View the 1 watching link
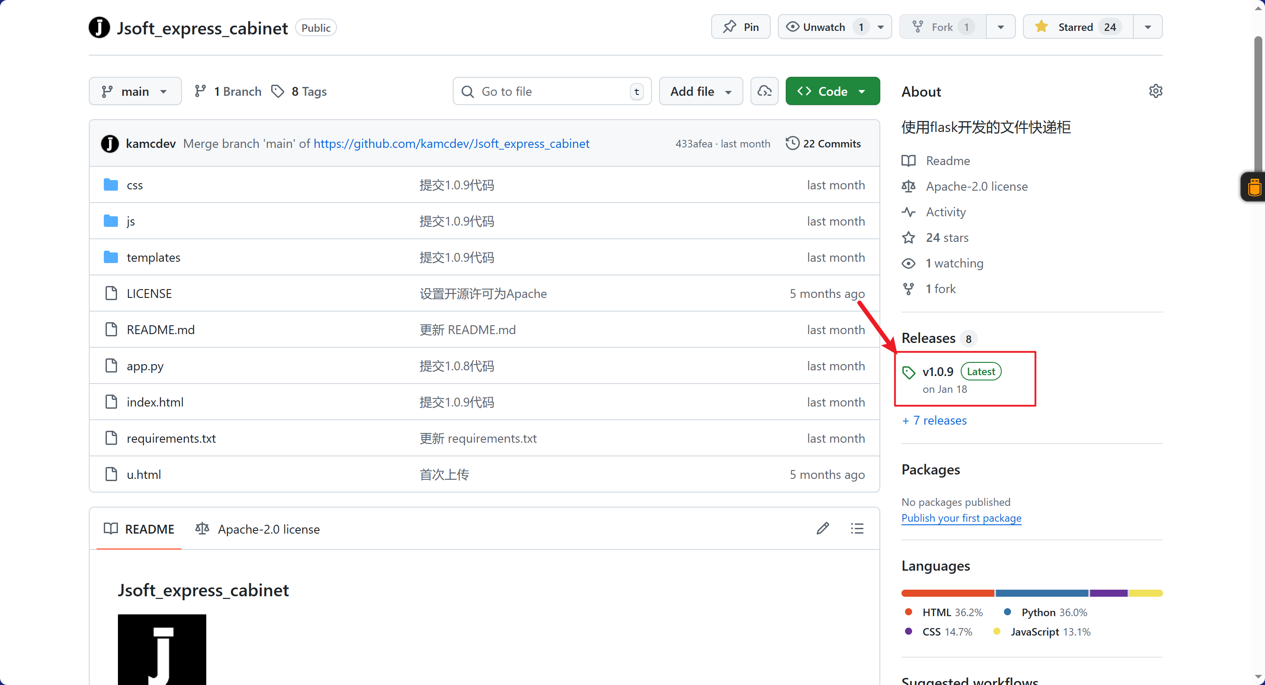 [x=943, y=263]
